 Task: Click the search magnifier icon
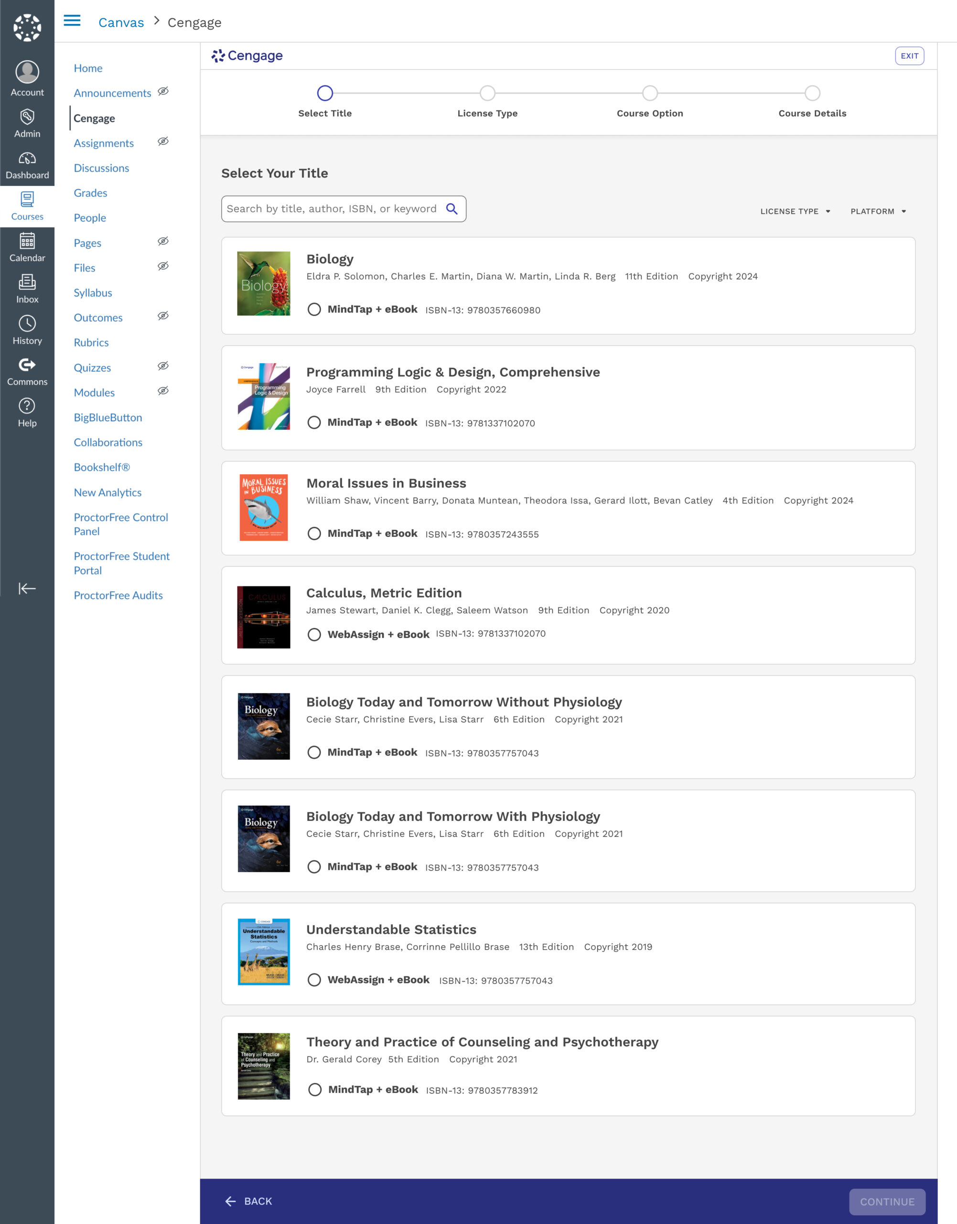tap(452, 209)
